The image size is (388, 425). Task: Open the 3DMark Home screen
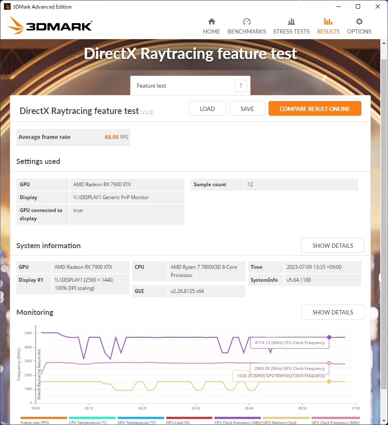pos(211,25)
